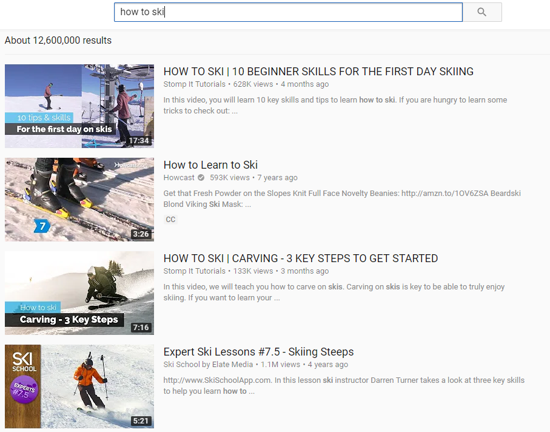Visit the Howcast channel link

click(179, 178)
